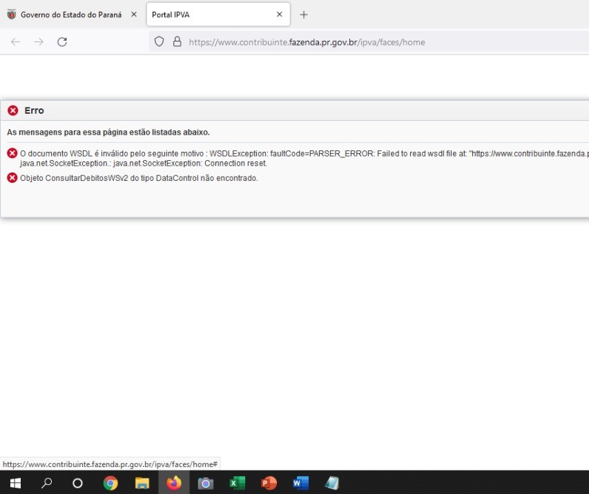This screenshot has height=494, width=589.
Task: Select the java.net.SocketException Connection reset line
Action: click(144, 164)
